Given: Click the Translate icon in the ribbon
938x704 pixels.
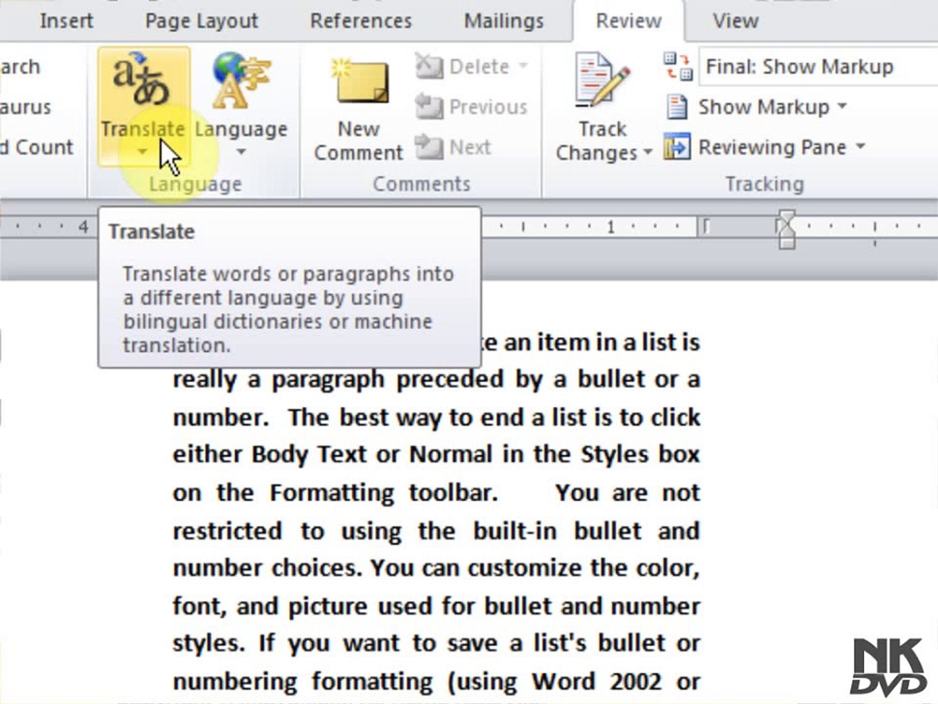Looking at the screenshot, I should (x=142, y=81).
